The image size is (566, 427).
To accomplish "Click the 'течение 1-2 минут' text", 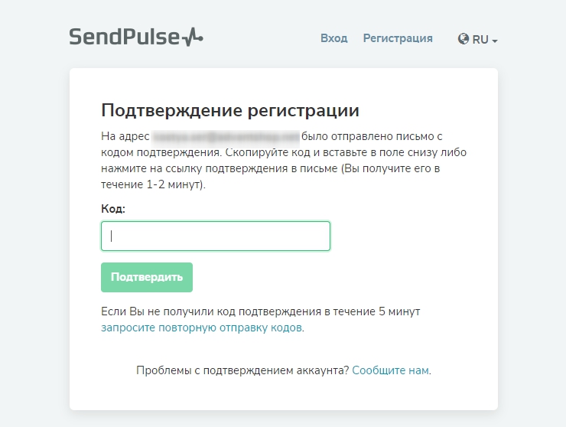I will pos(151,184).
